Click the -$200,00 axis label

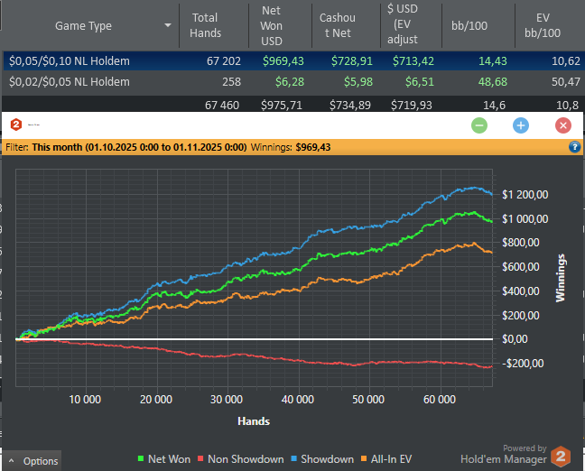(523, 364)
